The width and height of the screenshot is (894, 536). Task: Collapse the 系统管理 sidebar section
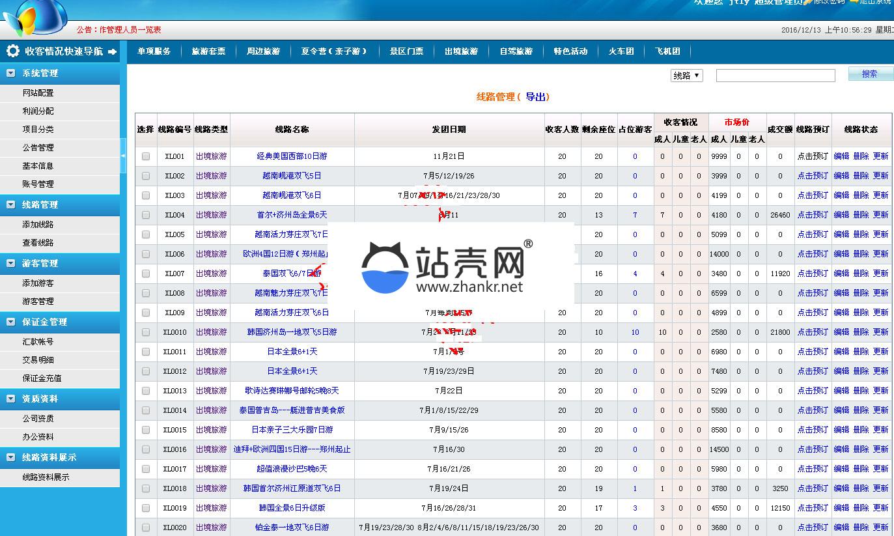pos(10,73)
